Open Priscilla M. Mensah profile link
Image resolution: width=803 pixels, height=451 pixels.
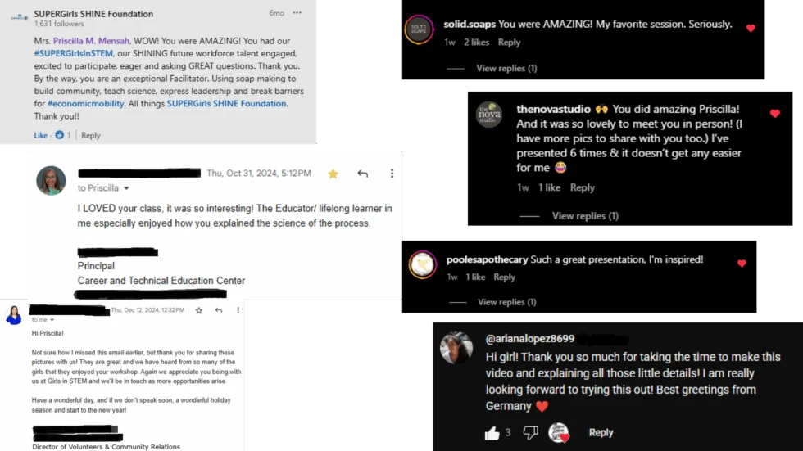(x=92, y=41)
